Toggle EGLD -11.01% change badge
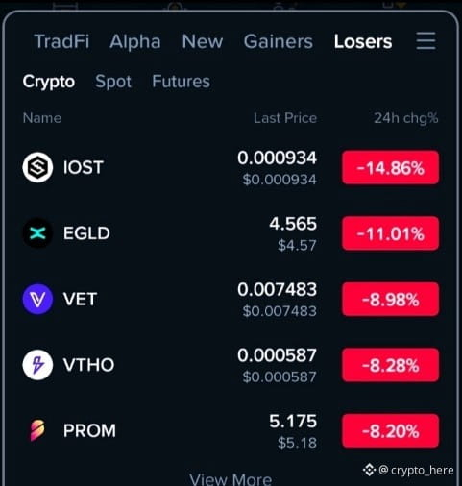 390,233
